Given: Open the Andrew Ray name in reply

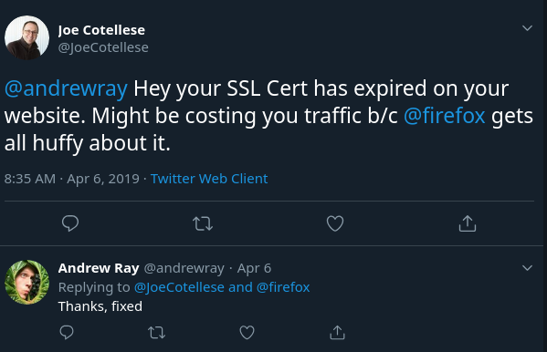Looking at the screenshot, I should pos(99,268).
